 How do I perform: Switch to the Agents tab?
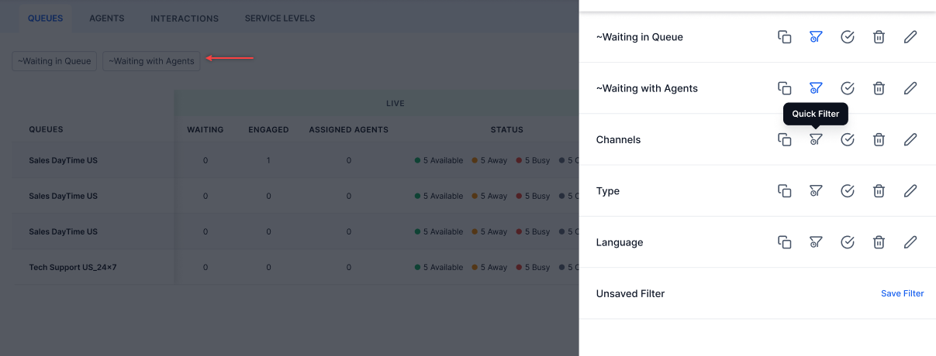(x=107, y=18)
